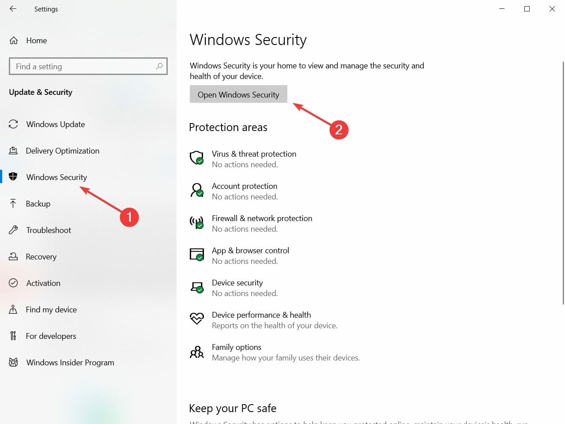Screen dimensions: 565x424
Task: Click the Virus & threat protection shield icon
Action: pos(197,158)
